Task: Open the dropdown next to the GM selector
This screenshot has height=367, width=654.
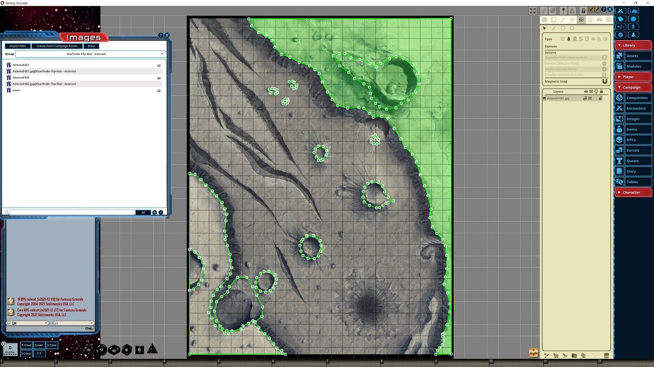Action: pos(91,323)
